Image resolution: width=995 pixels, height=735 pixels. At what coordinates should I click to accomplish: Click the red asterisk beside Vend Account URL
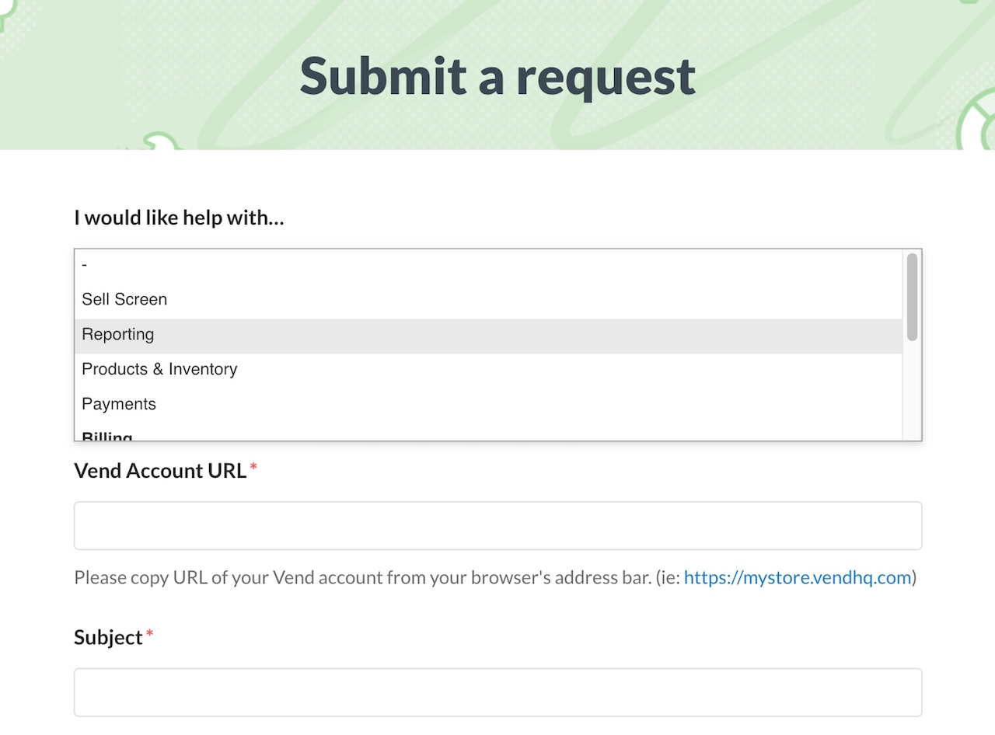pyautogui.click(x=253, y=467)
